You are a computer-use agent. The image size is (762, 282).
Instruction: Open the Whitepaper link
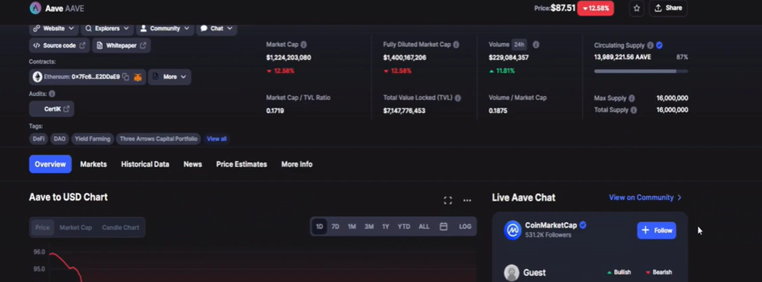point(121,45)
